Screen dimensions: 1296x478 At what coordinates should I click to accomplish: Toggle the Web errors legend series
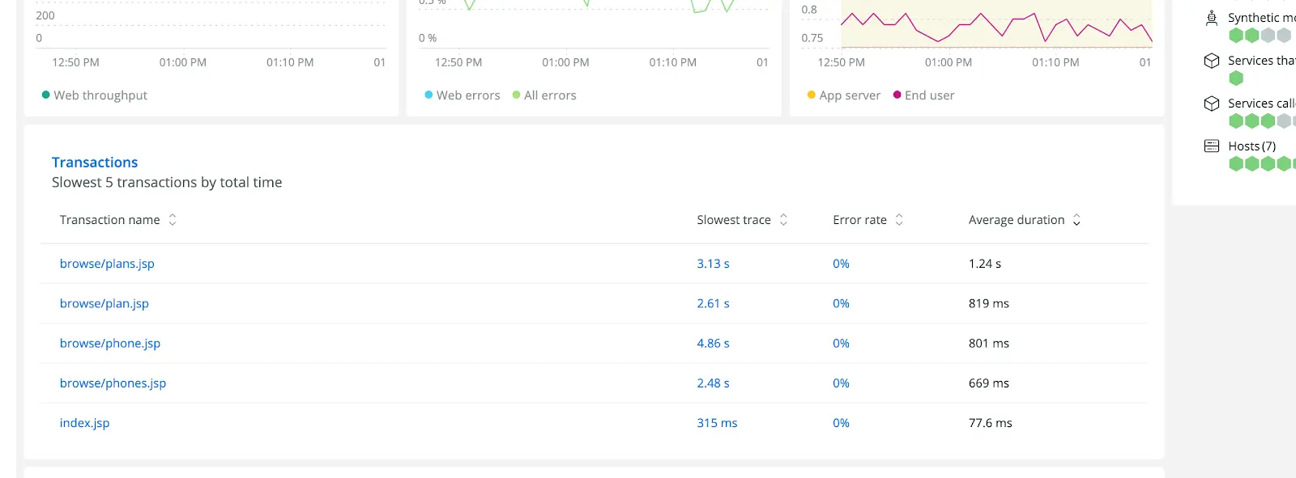pos(463,95)
